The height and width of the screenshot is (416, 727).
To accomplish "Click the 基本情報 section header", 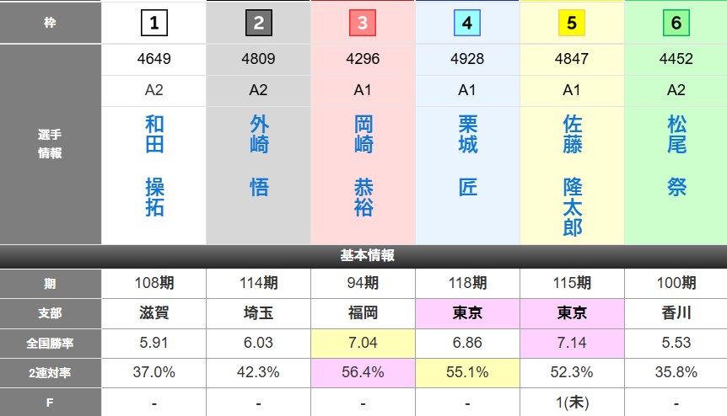I will pos(363,256).
